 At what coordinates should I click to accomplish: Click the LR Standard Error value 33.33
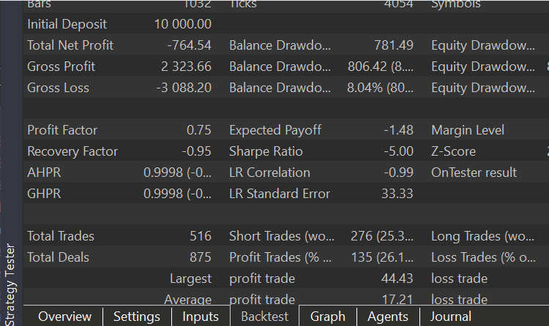pyautogui.click(x=397, y=194)
